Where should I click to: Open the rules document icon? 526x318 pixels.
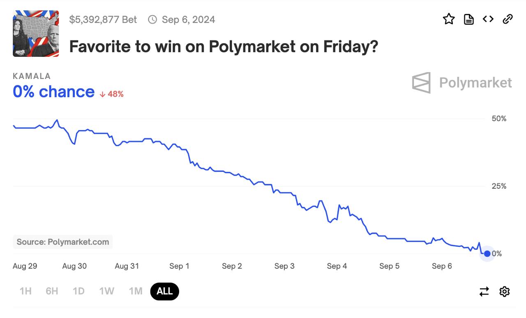(x=469, y=19)
